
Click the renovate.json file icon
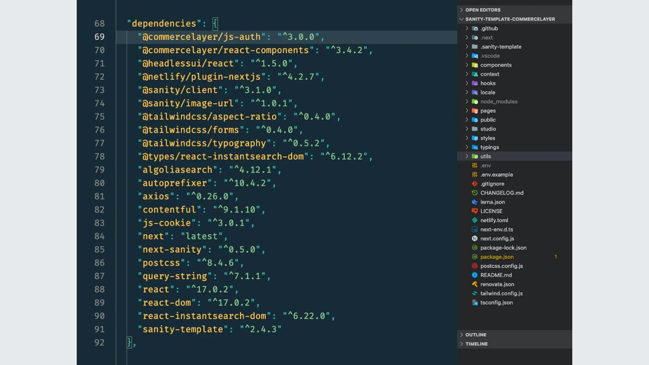point(475,284)
